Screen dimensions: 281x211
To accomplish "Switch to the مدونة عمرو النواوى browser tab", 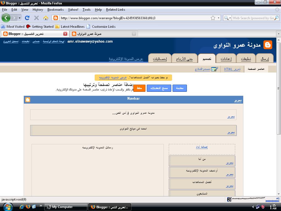I will tap(104, 34).
